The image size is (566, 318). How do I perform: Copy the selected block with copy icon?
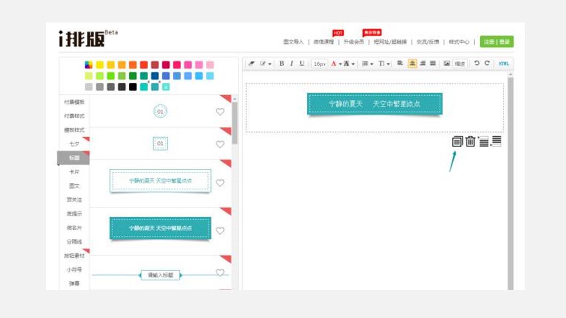(x=457, y=141)
